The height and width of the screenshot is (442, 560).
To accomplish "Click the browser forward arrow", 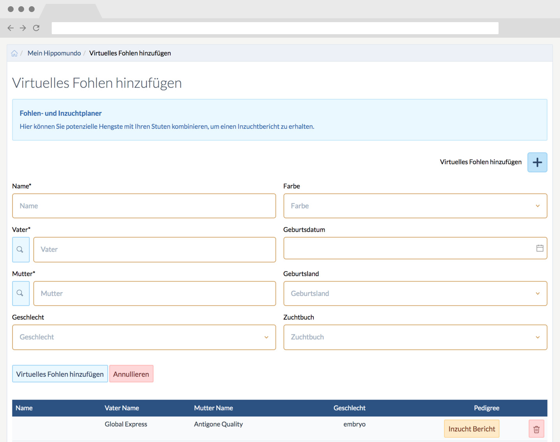I will [23, 28].
